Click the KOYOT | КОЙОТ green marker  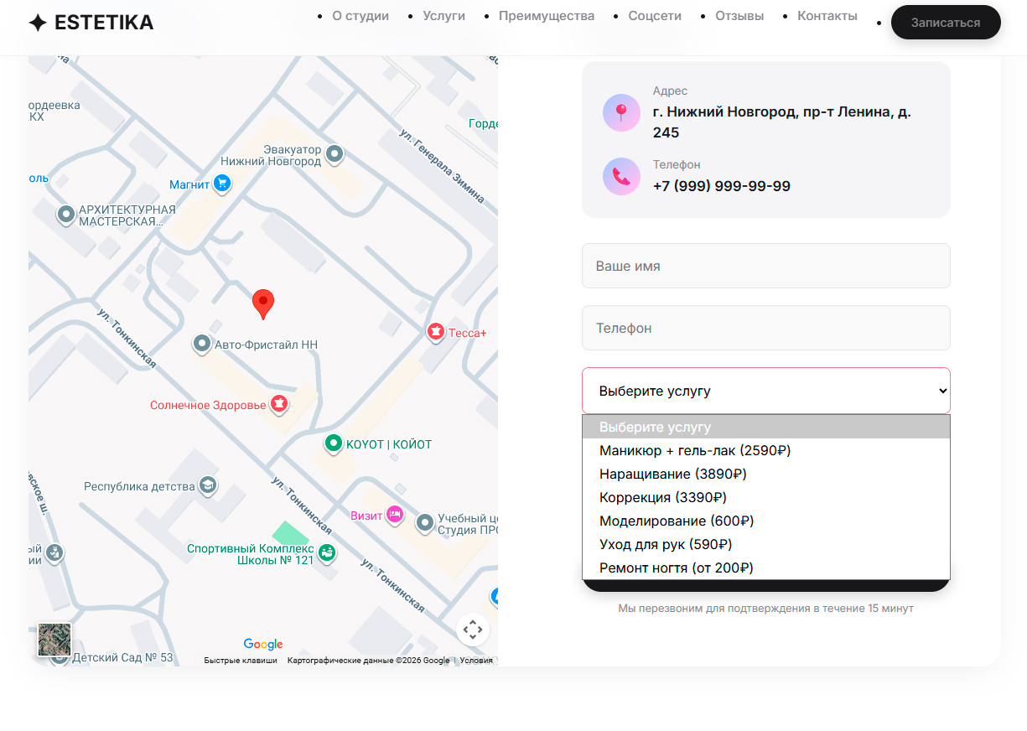coord(334,443)
